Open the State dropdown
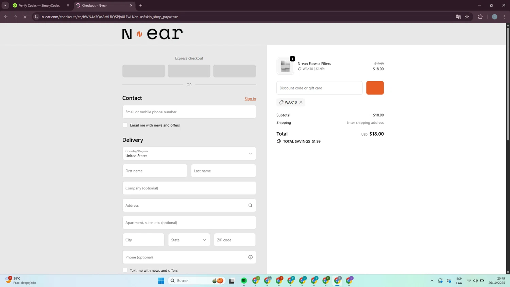The width and height of the screenshot is (510, 287). (x=189, y=240)
